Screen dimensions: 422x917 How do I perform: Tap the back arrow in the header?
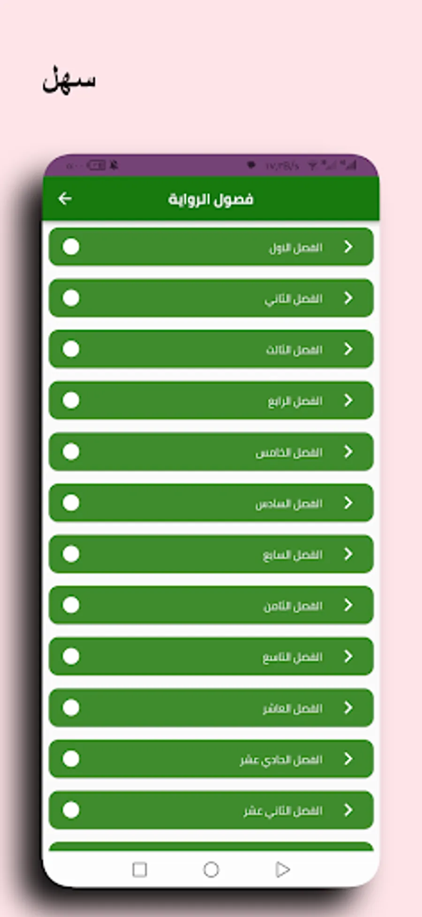click(65, 199)
